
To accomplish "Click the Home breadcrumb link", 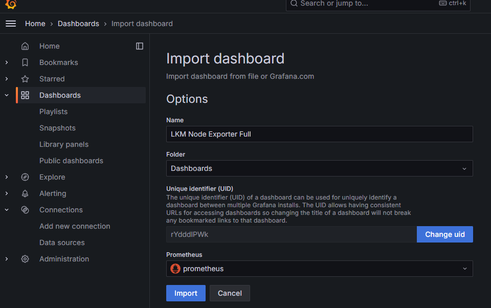I will (x=35, y=24).
